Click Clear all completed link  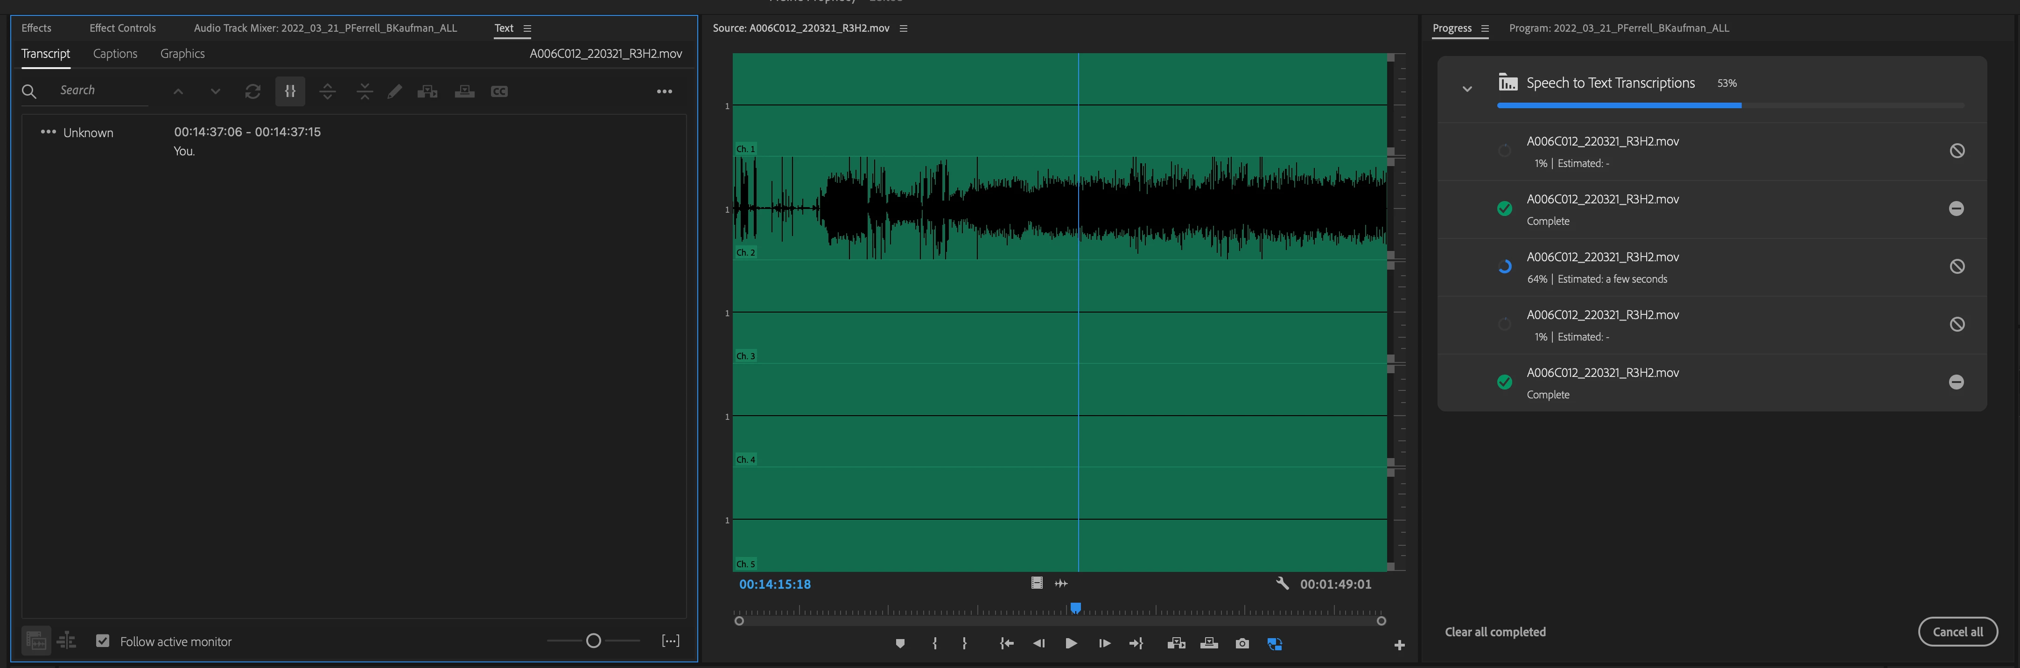(x=1494, y=632)
